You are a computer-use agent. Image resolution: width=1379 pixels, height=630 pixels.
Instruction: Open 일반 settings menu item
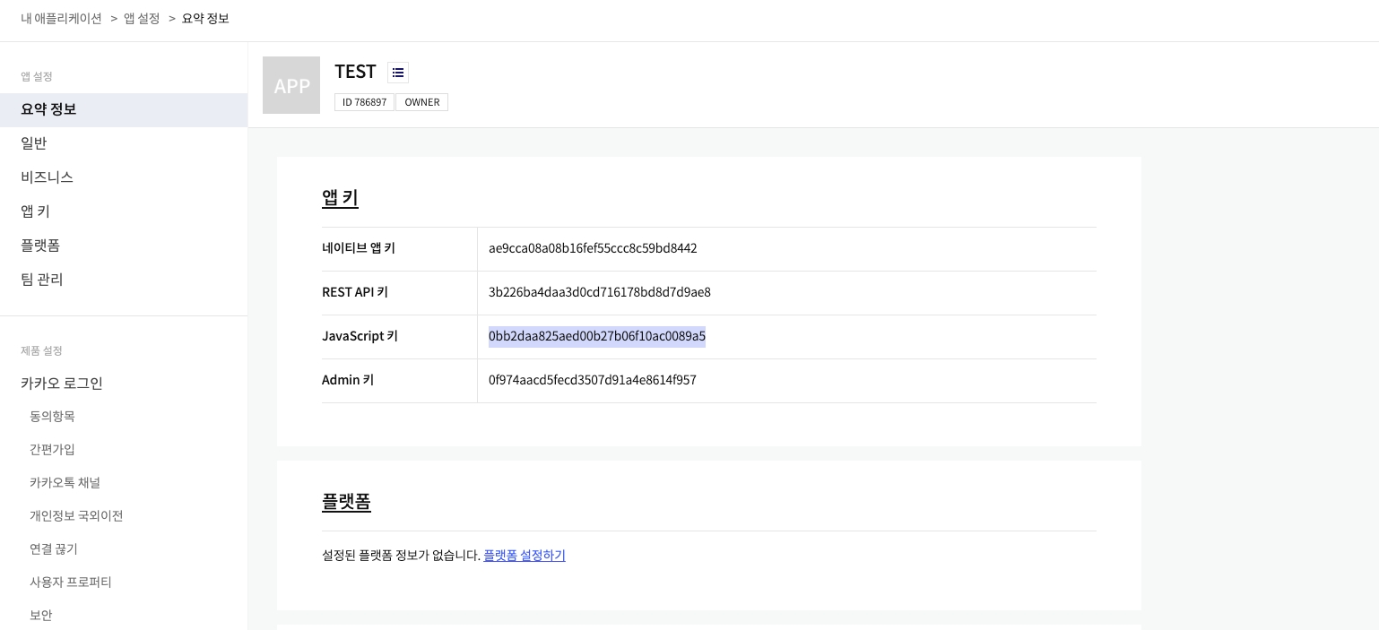click(34, 143)
